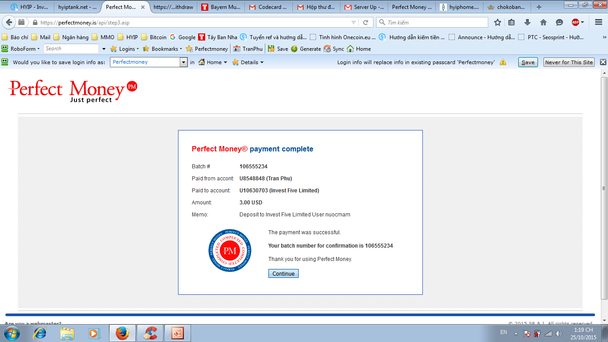Click the Tìm kiếm search box
The width and height of the screenshot is (608, 342).
tap(432, 22)
